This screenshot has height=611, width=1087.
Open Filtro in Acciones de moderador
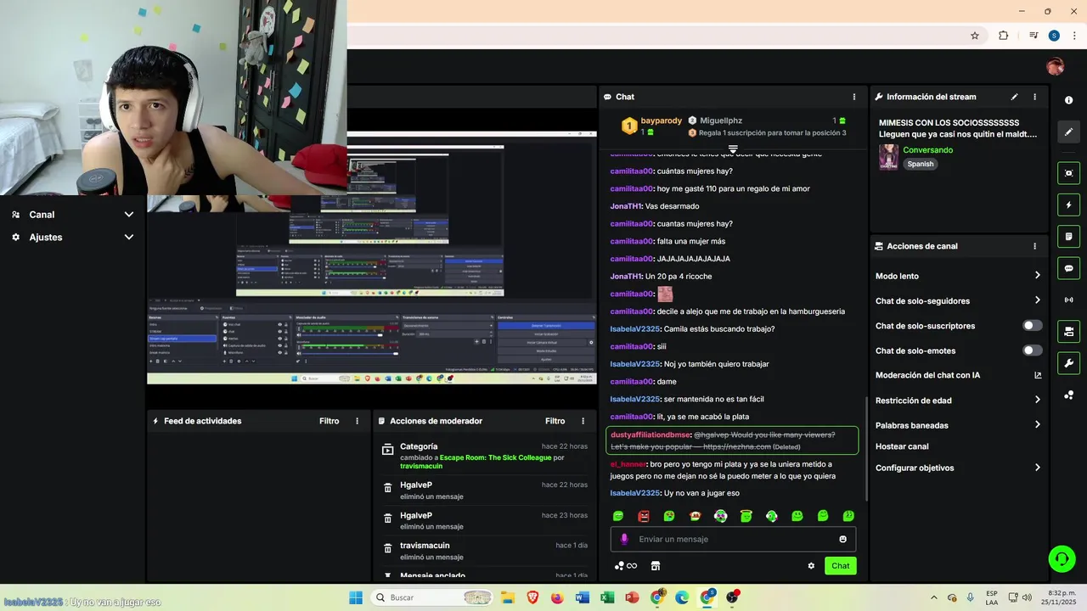(x=555, y=421)
